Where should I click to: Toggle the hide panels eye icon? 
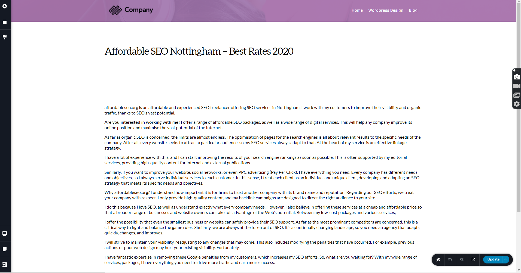438,260
